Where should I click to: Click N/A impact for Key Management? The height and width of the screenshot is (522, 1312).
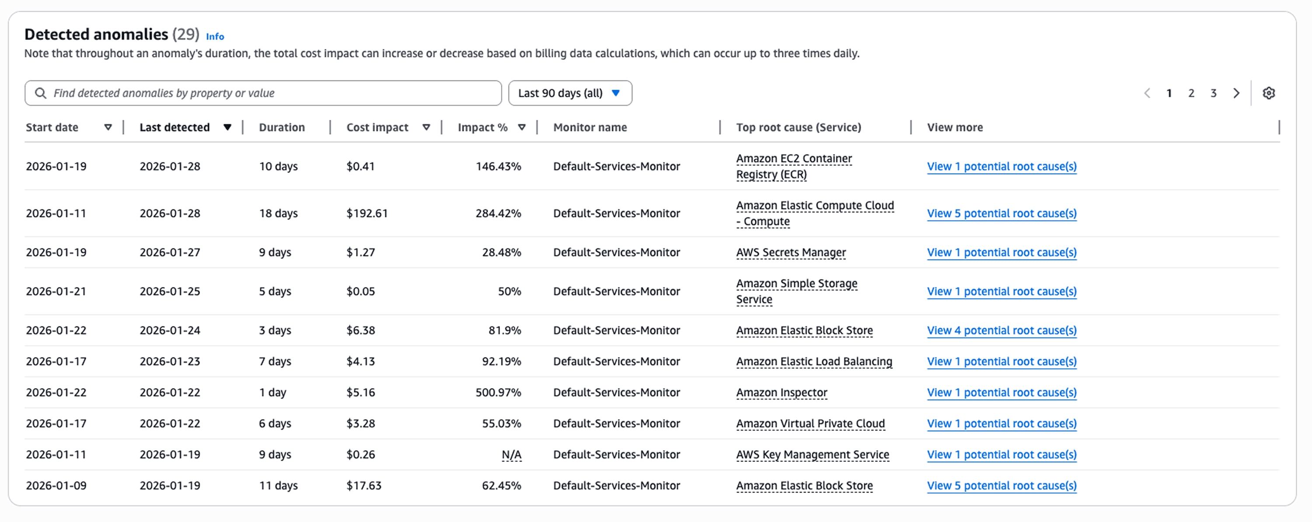[511, 455]
